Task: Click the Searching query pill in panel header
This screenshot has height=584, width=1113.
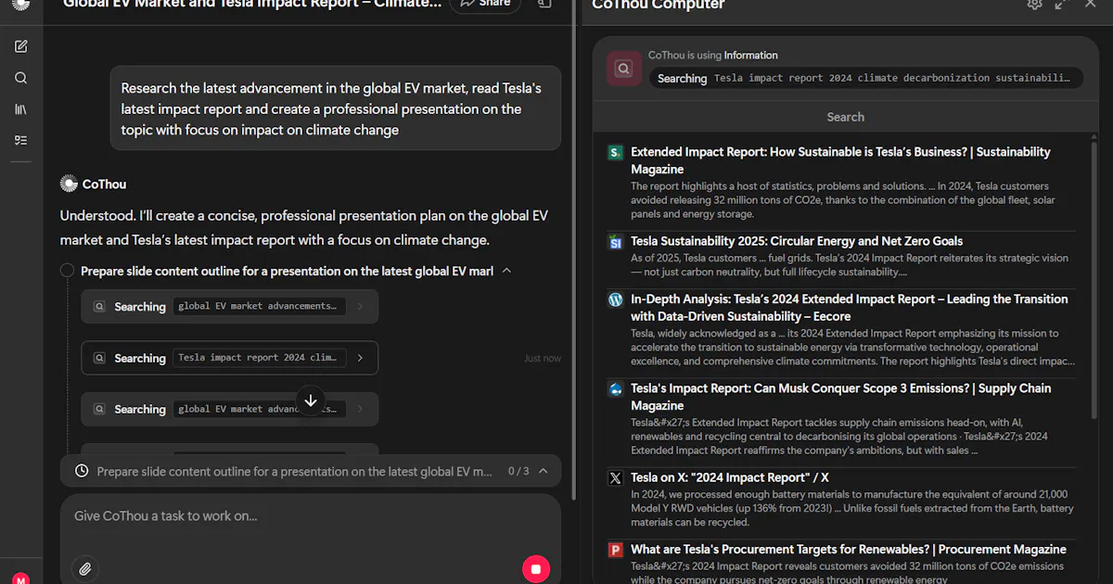Action: click(865, 79)
